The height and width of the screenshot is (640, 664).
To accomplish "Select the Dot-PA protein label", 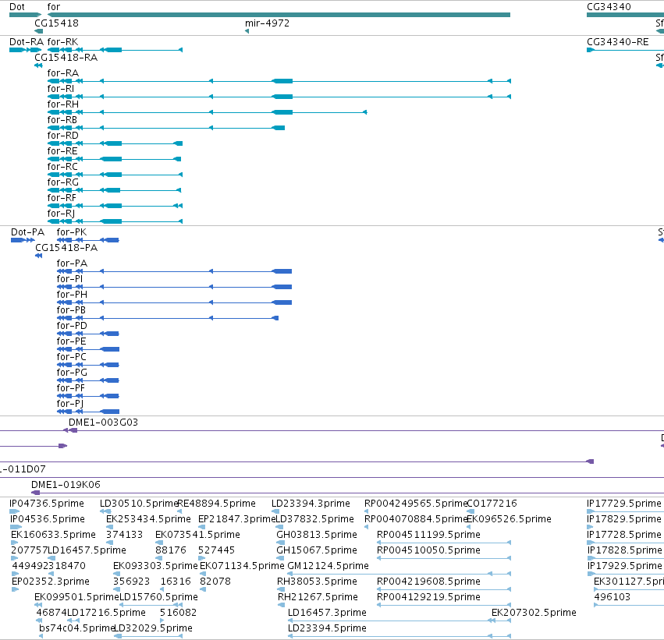I will pyautogui.click(x=27, y=232).
